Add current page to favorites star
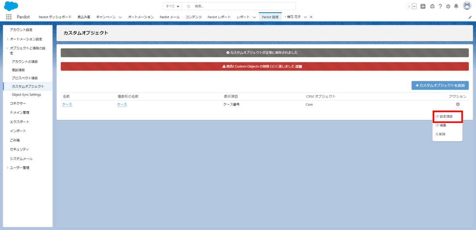This screenshot has width=476, height=230. tap(409, 6)
